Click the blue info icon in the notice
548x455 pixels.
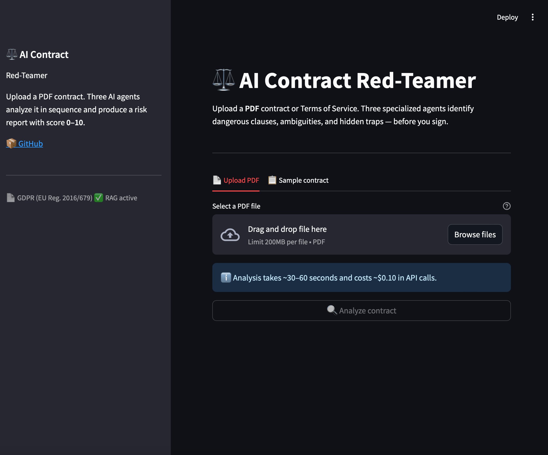pyautogui.click(x=226, y=277)
